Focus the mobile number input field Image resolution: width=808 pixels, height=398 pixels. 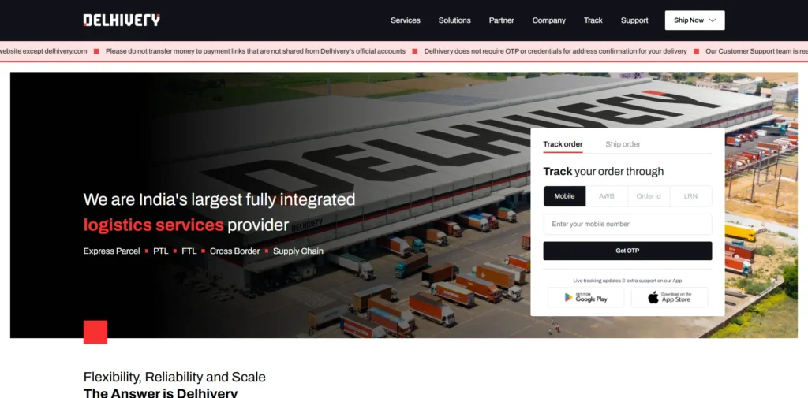tap(627, 224)
